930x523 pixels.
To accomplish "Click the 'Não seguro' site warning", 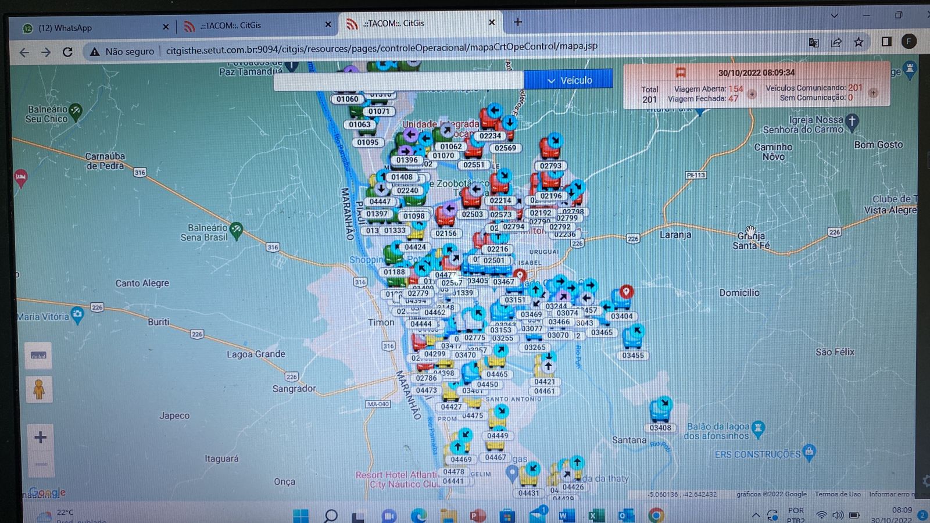I will point(122,51).
